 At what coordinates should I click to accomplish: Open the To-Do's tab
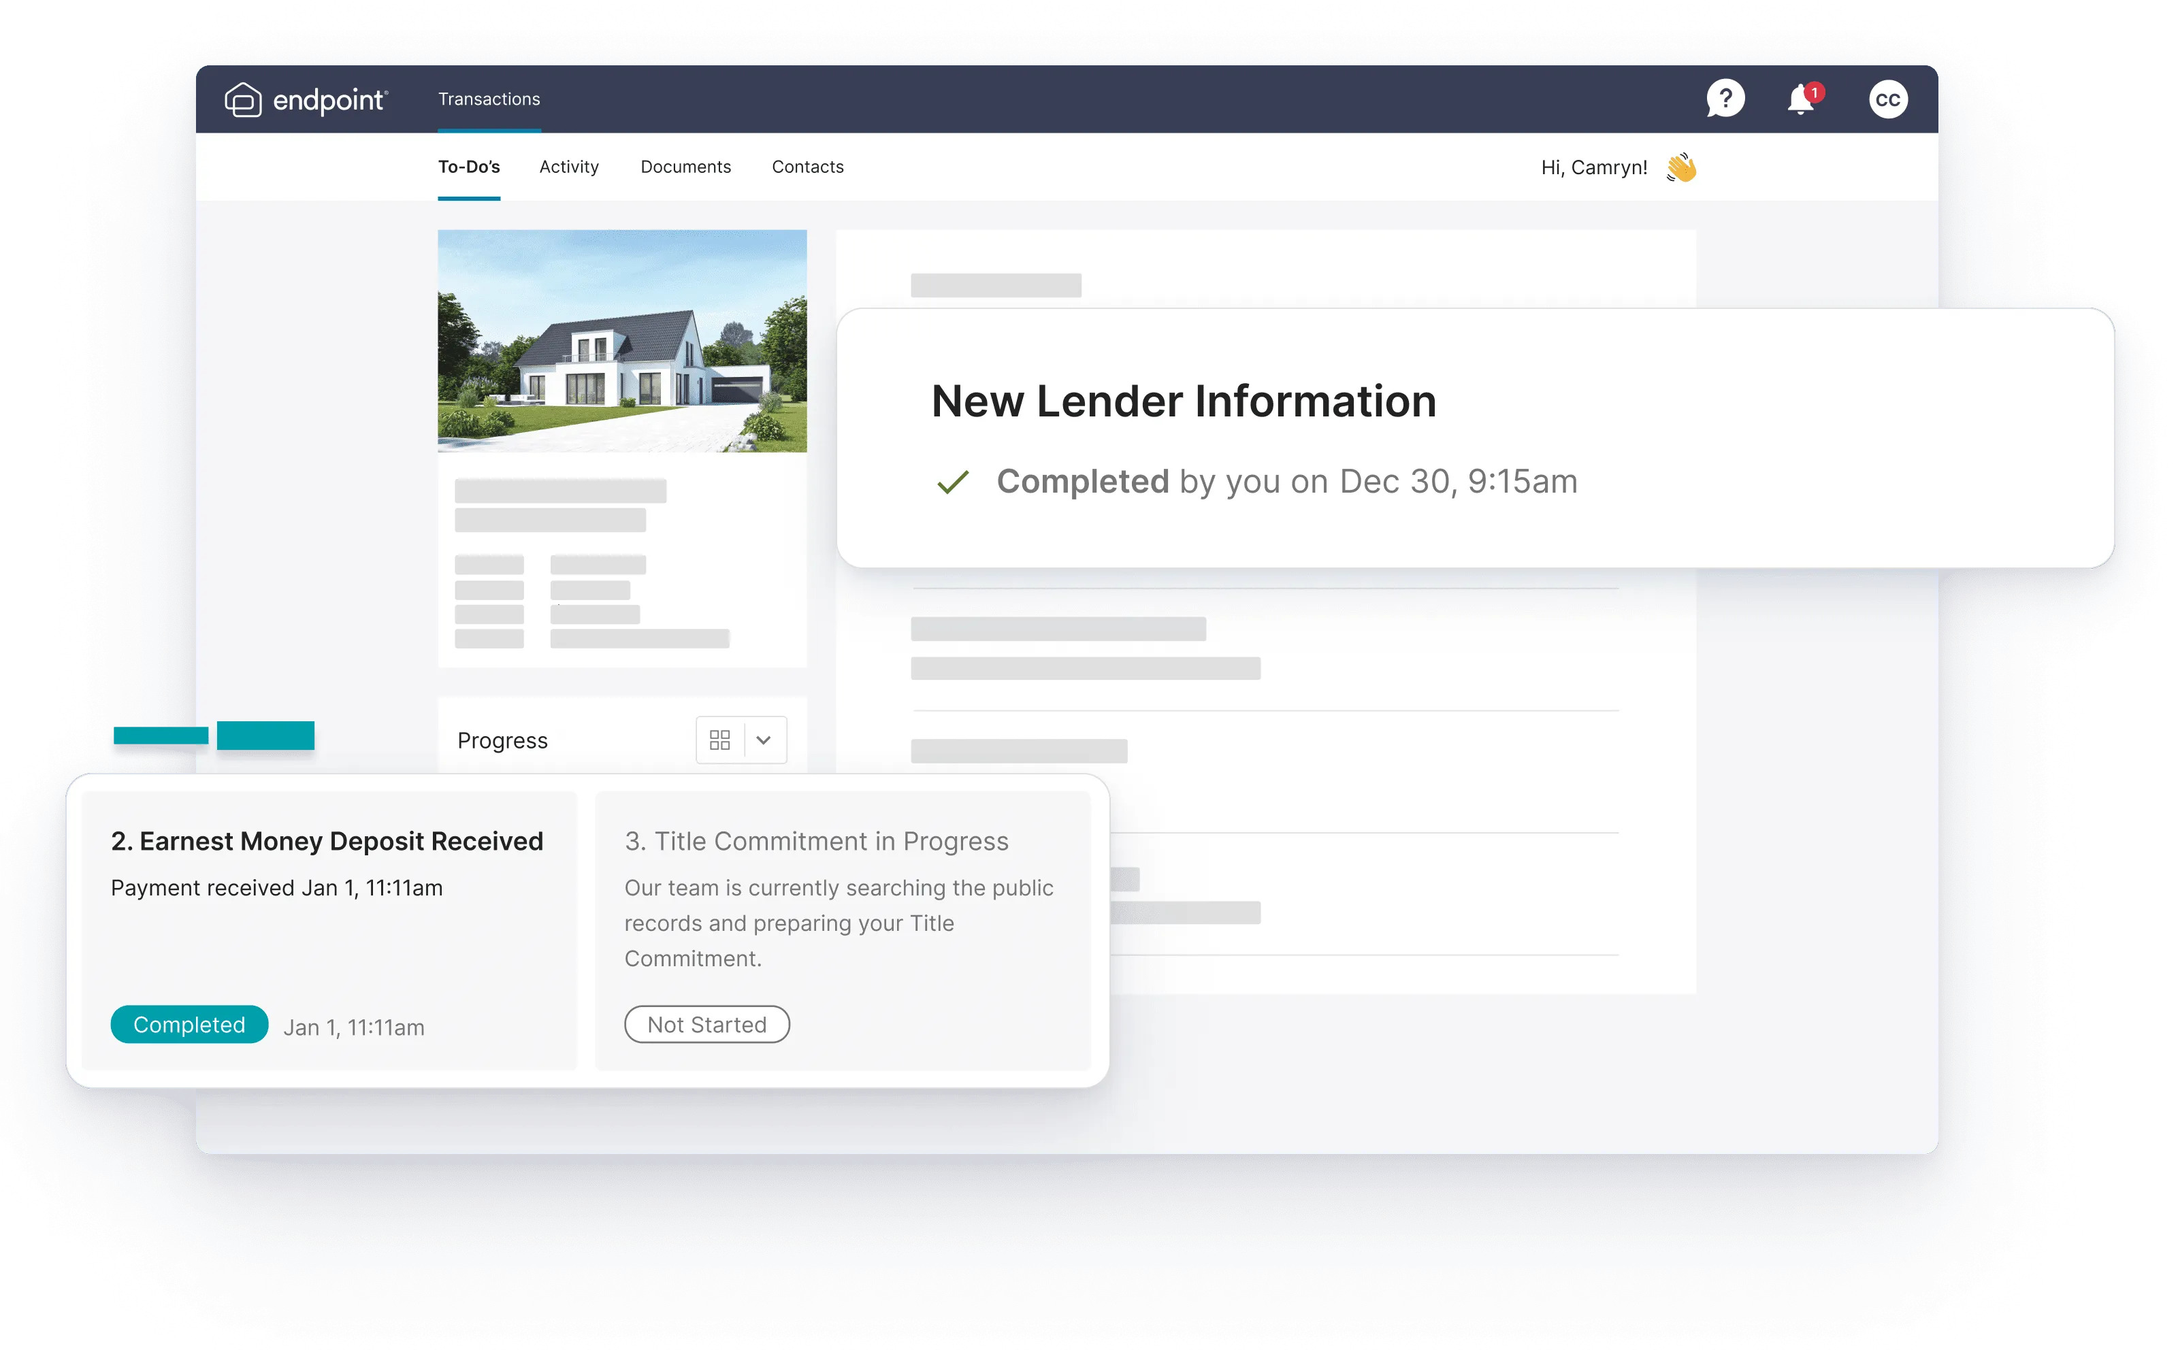469,167
